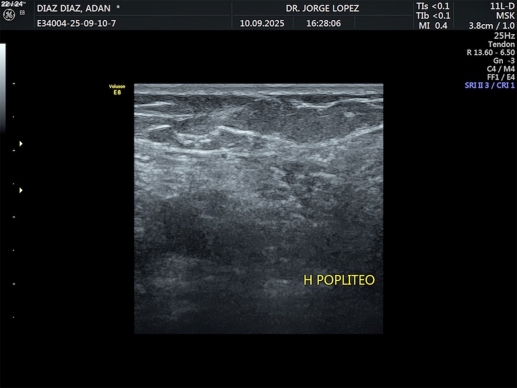Click the yellow Voluson E8 watermark
This screenshot has width=517, height=388.
[117, 89]
